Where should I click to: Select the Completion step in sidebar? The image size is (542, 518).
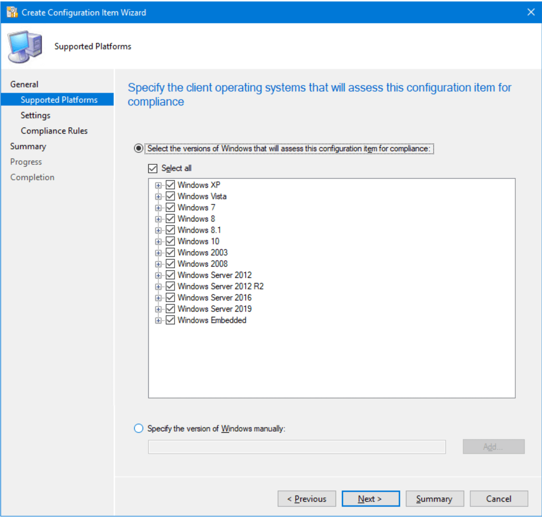tap(32, 177)
